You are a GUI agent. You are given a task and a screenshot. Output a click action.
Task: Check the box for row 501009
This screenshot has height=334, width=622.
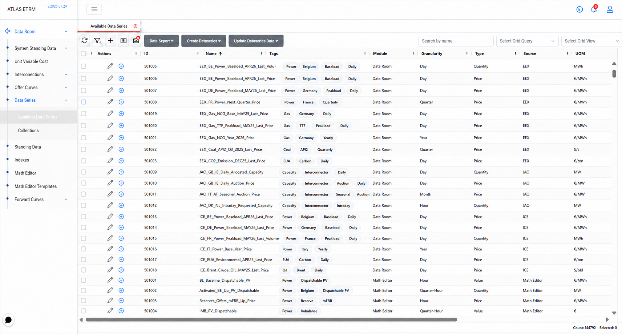(84, 172)
